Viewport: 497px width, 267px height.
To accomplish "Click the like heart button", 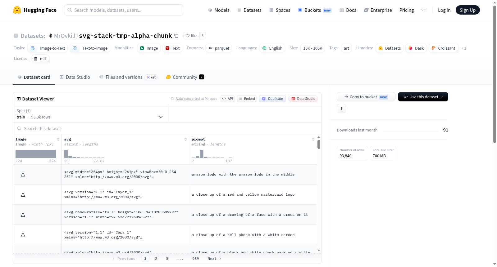I will [191, 36].
